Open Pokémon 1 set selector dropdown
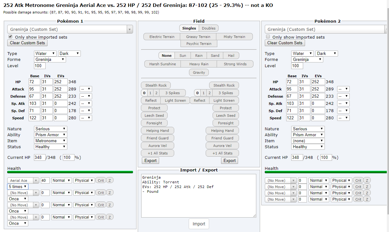This screenshot has height=232, width=389. (x=70, y=29)
